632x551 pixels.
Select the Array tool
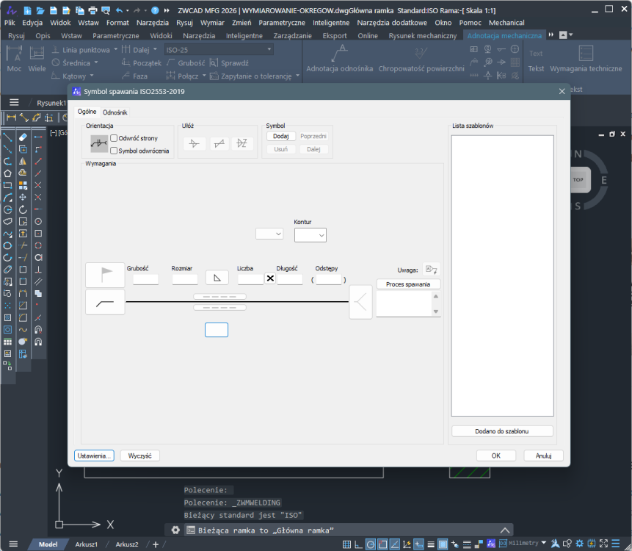point(23,186)
